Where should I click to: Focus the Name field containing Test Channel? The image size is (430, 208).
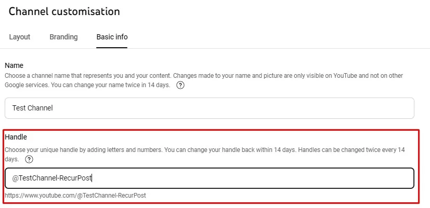[x=210, y=108]
